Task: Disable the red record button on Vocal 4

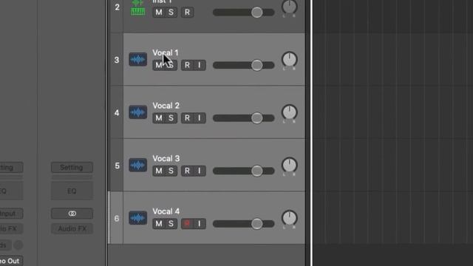Action: 187,224
